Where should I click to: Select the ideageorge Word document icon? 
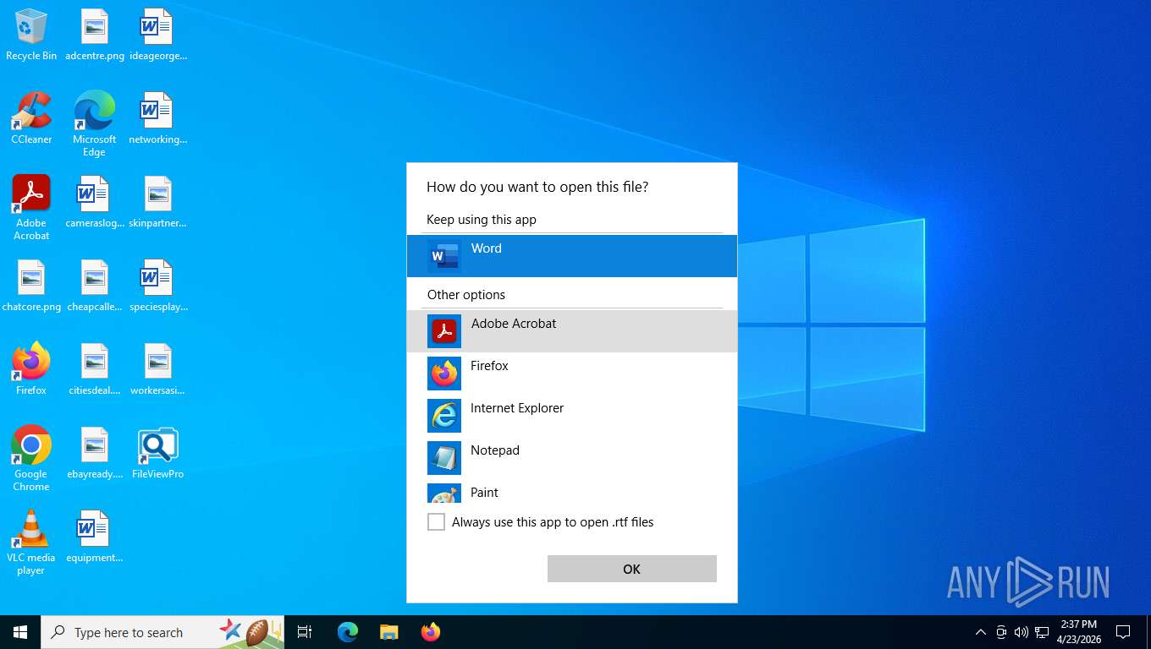coord(158,35)
